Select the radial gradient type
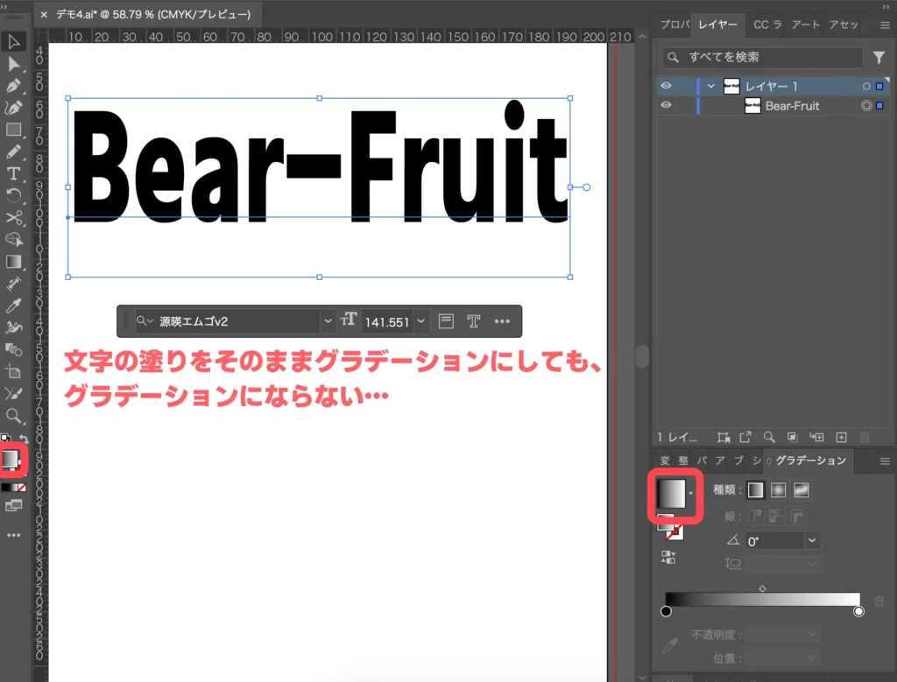 tap(778, 490)
